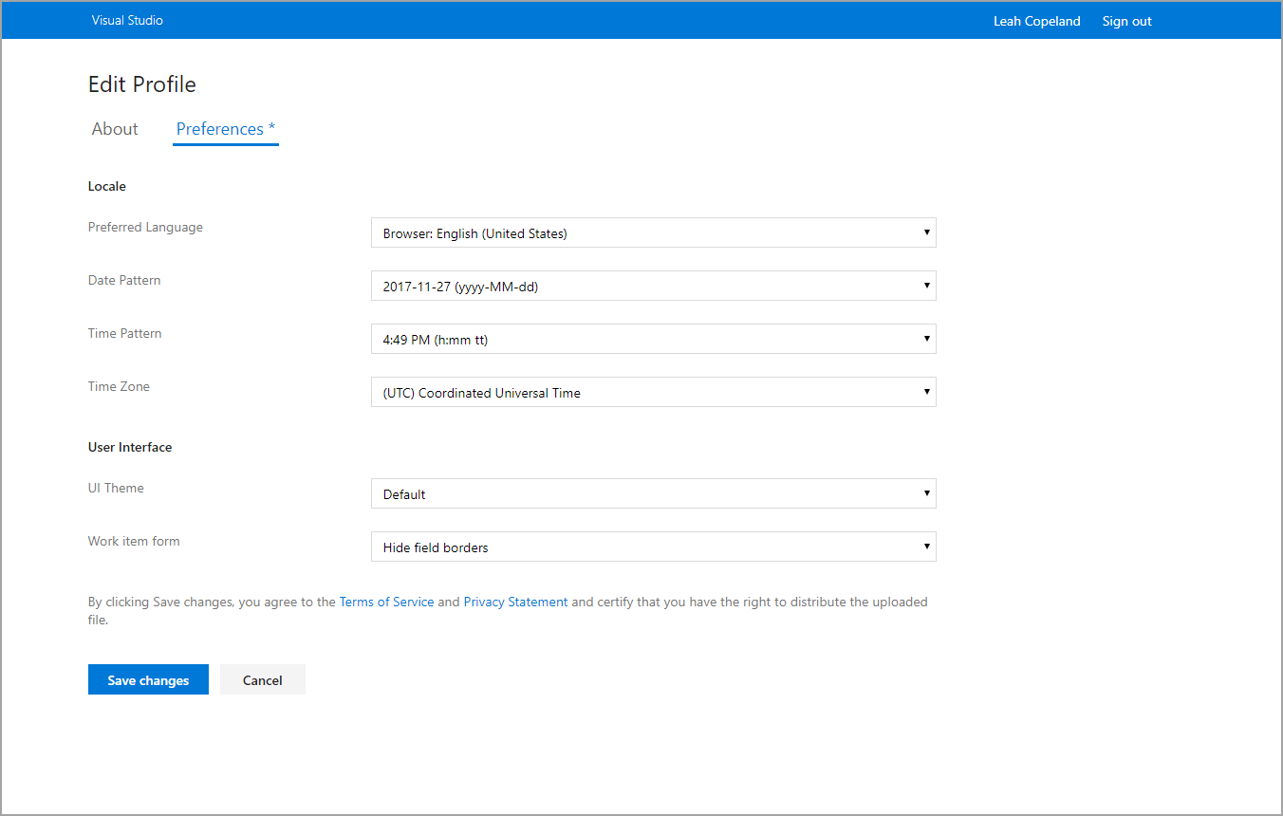This screenshot has width=1283, height=816.
Task: Click the Edit Profile heading
Action: pyautogui.click(x=142, y=84)
